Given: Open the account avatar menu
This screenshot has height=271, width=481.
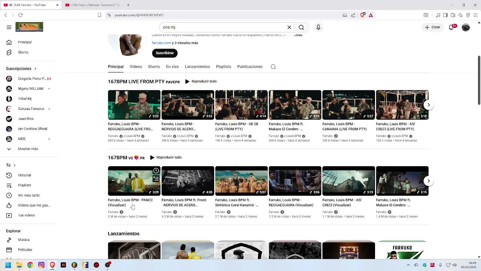Looking at the screenshot, I should click(466, 27).
